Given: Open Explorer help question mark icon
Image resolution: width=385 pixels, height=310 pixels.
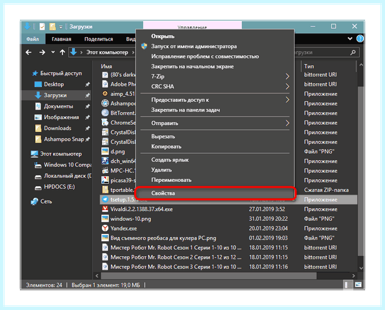Looking at the screenshot, I should tap(360, 38).
